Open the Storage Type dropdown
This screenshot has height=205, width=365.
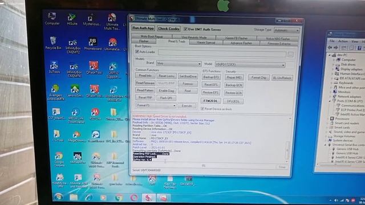(286, 30)
